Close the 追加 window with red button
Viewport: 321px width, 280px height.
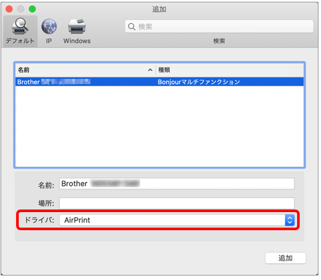click(x=9, y=9)
